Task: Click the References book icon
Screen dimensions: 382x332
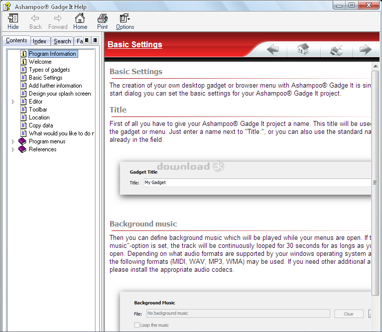Action: click(22, 149)
